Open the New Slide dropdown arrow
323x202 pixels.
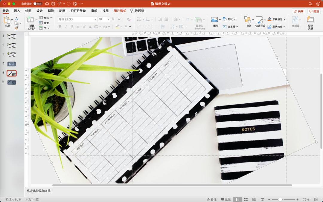(36, 20)
